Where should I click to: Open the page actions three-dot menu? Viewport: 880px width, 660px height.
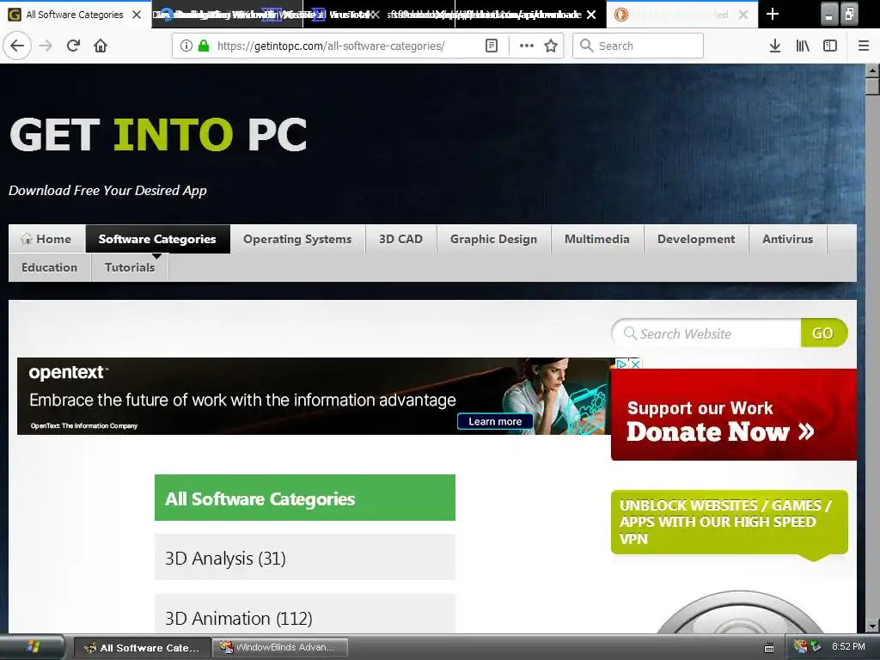[527, 46]
